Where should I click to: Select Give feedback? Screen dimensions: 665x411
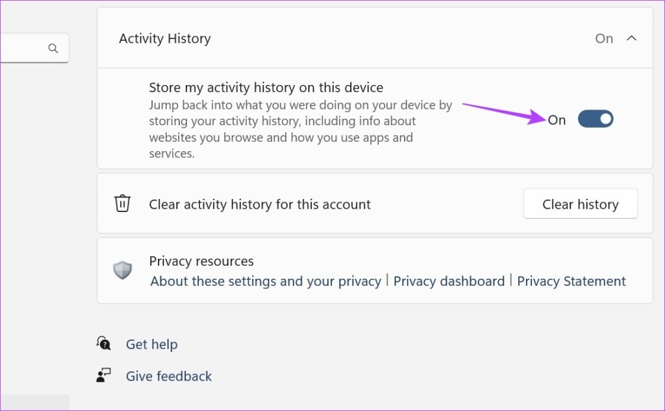pos(168,376)
